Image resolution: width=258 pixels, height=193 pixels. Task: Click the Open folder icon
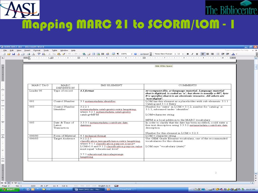[9, 54]
